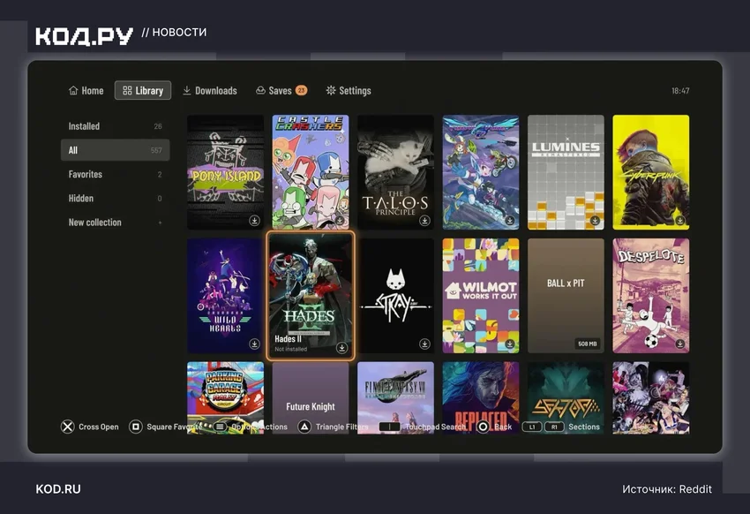
Task: Select the Despelote game cover
Action: pyautogui.click(x=651, y=296)
